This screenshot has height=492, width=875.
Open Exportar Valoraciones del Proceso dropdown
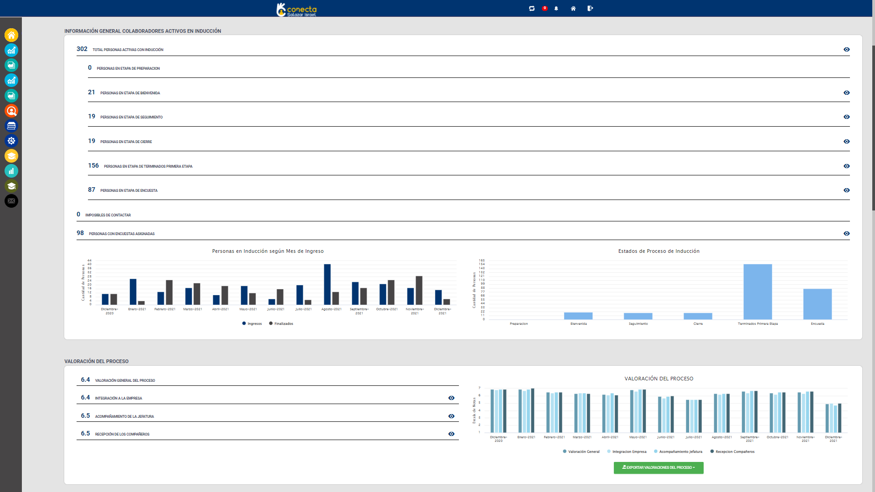pos(658,468)
